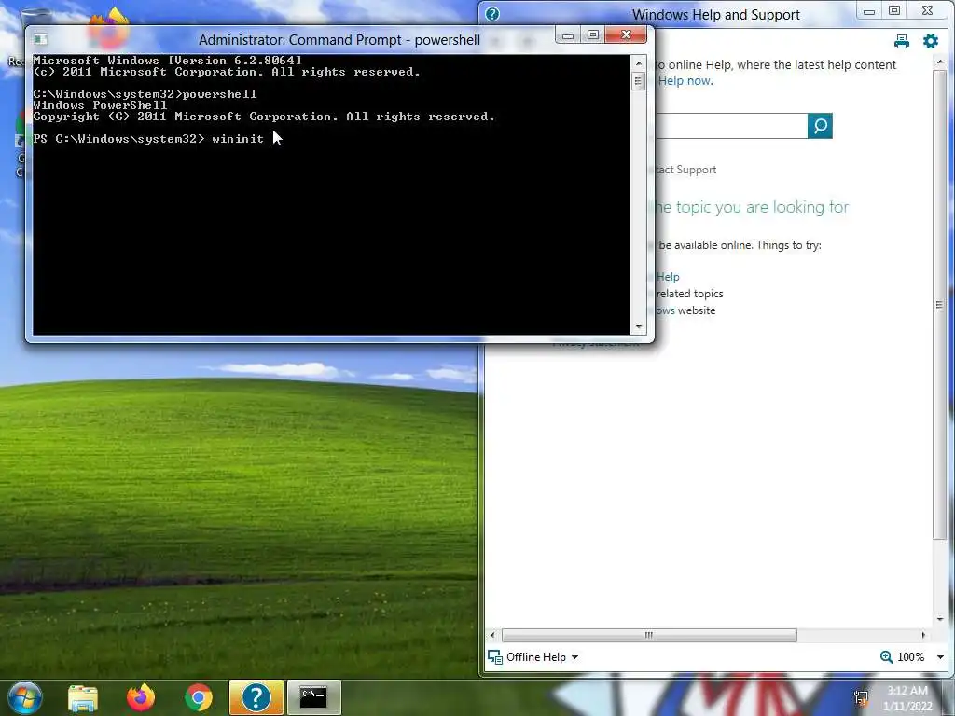The height and width of the screenshot is (716, 955).
Task: Minimize the Help and Support window
Action: click(x=869, y=11)
